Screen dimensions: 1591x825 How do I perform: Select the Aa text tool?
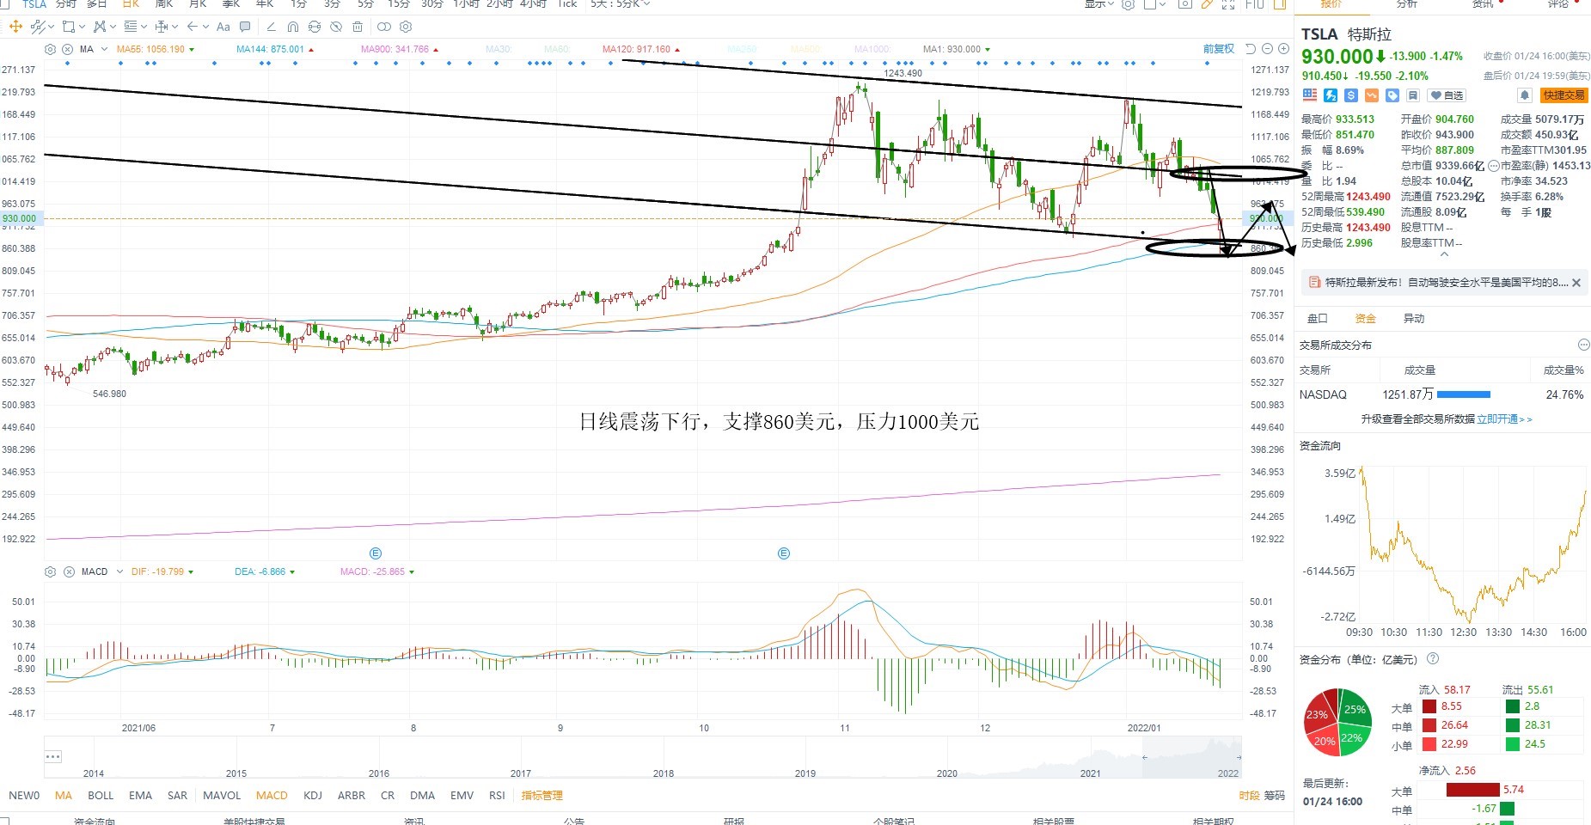[223, 27]
